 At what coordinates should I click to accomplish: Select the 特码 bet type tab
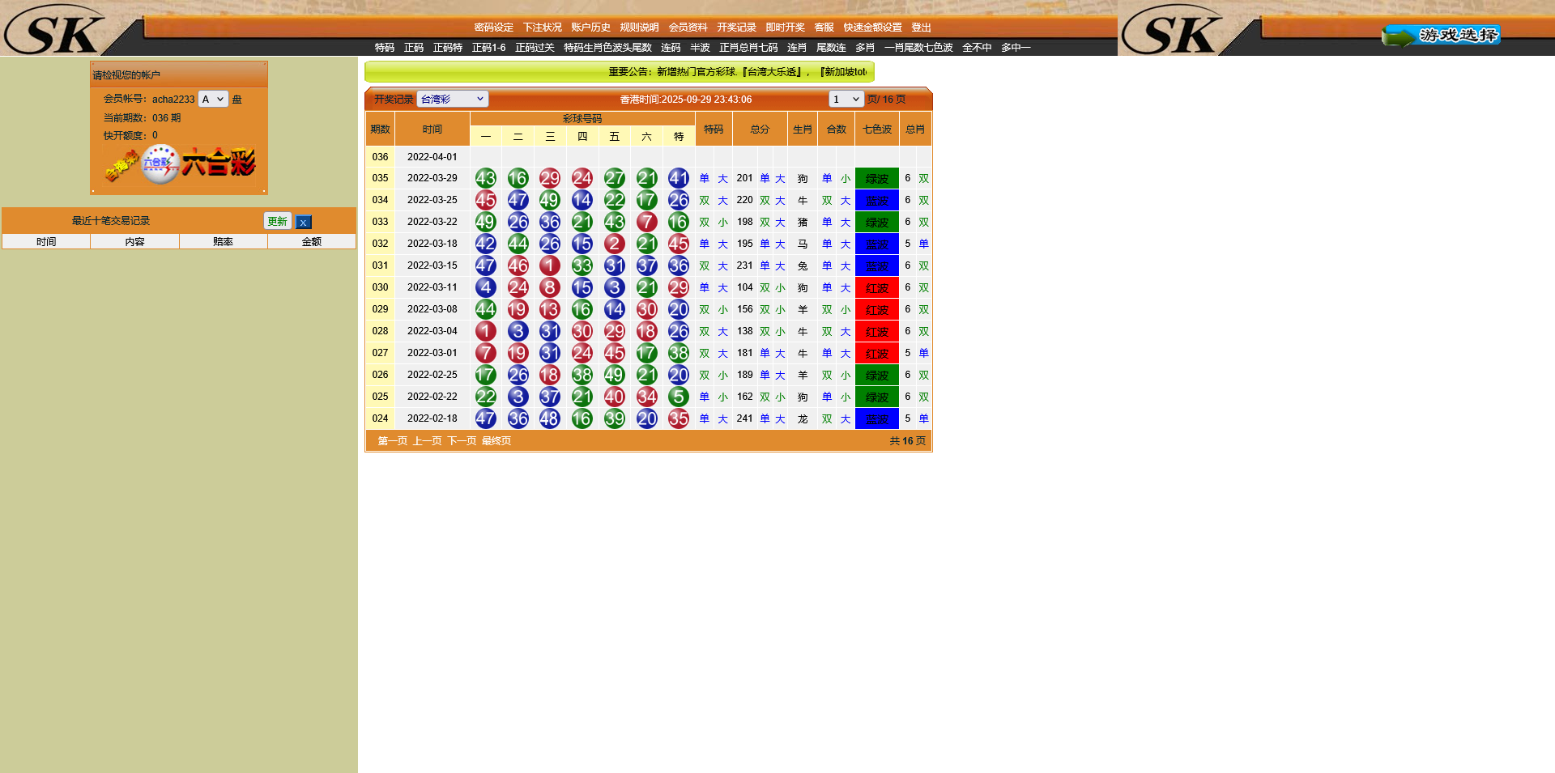point(385,48)
